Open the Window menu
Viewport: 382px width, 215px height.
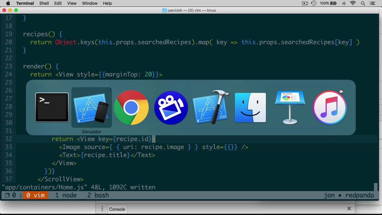90,3
